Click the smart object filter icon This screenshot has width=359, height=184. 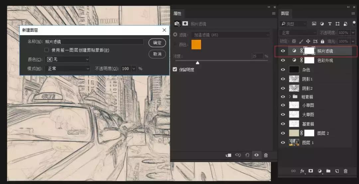pyautogui.click(x=345, y=24)
